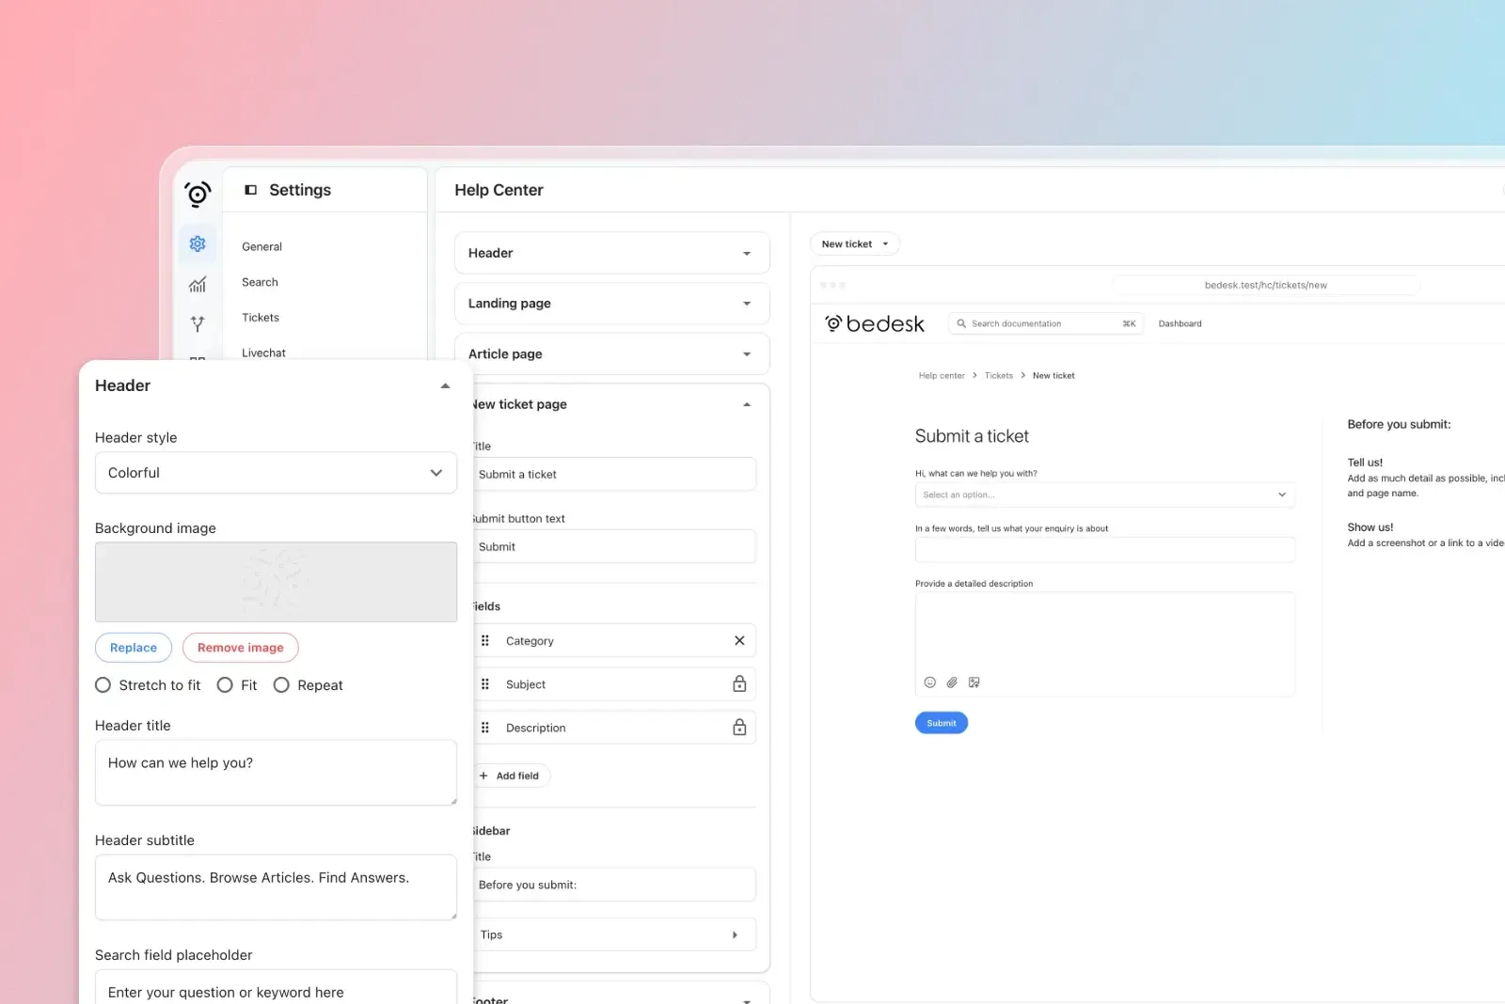Click the Remove image button

click(x=240, y=648)
